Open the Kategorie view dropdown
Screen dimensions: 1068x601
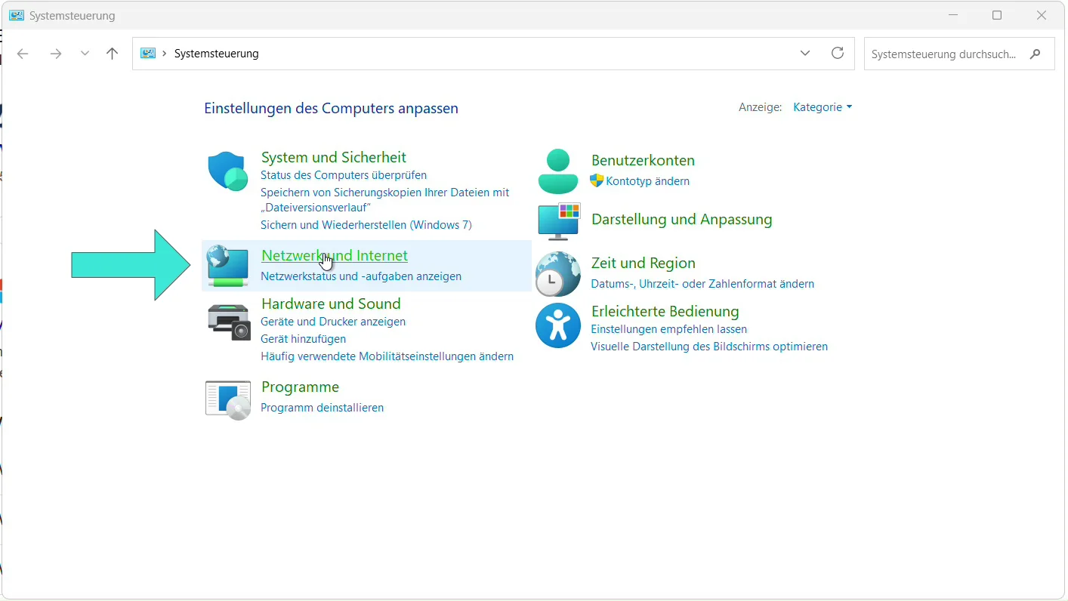coord(823,107)
